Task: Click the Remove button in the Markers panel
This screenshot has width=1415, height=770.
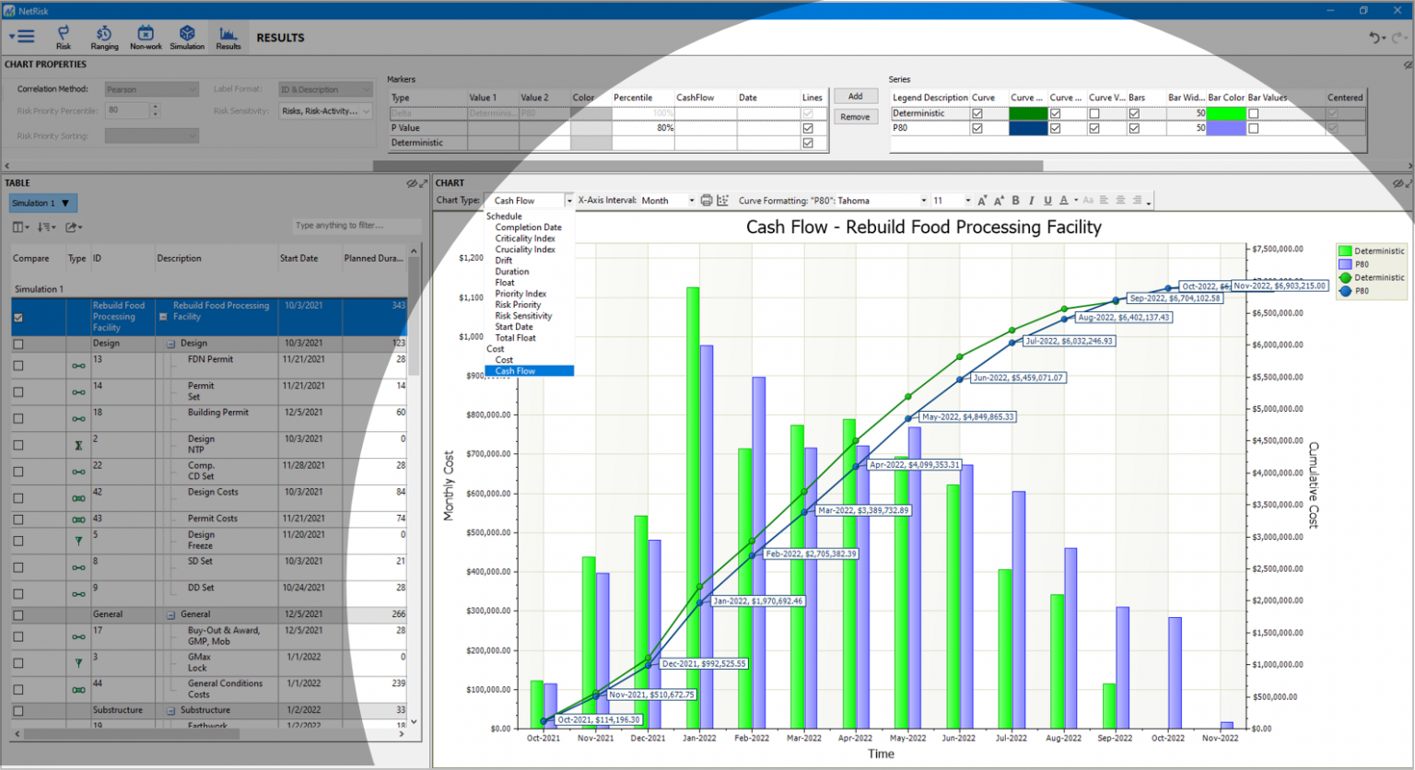Action: (x=855, y=116)
